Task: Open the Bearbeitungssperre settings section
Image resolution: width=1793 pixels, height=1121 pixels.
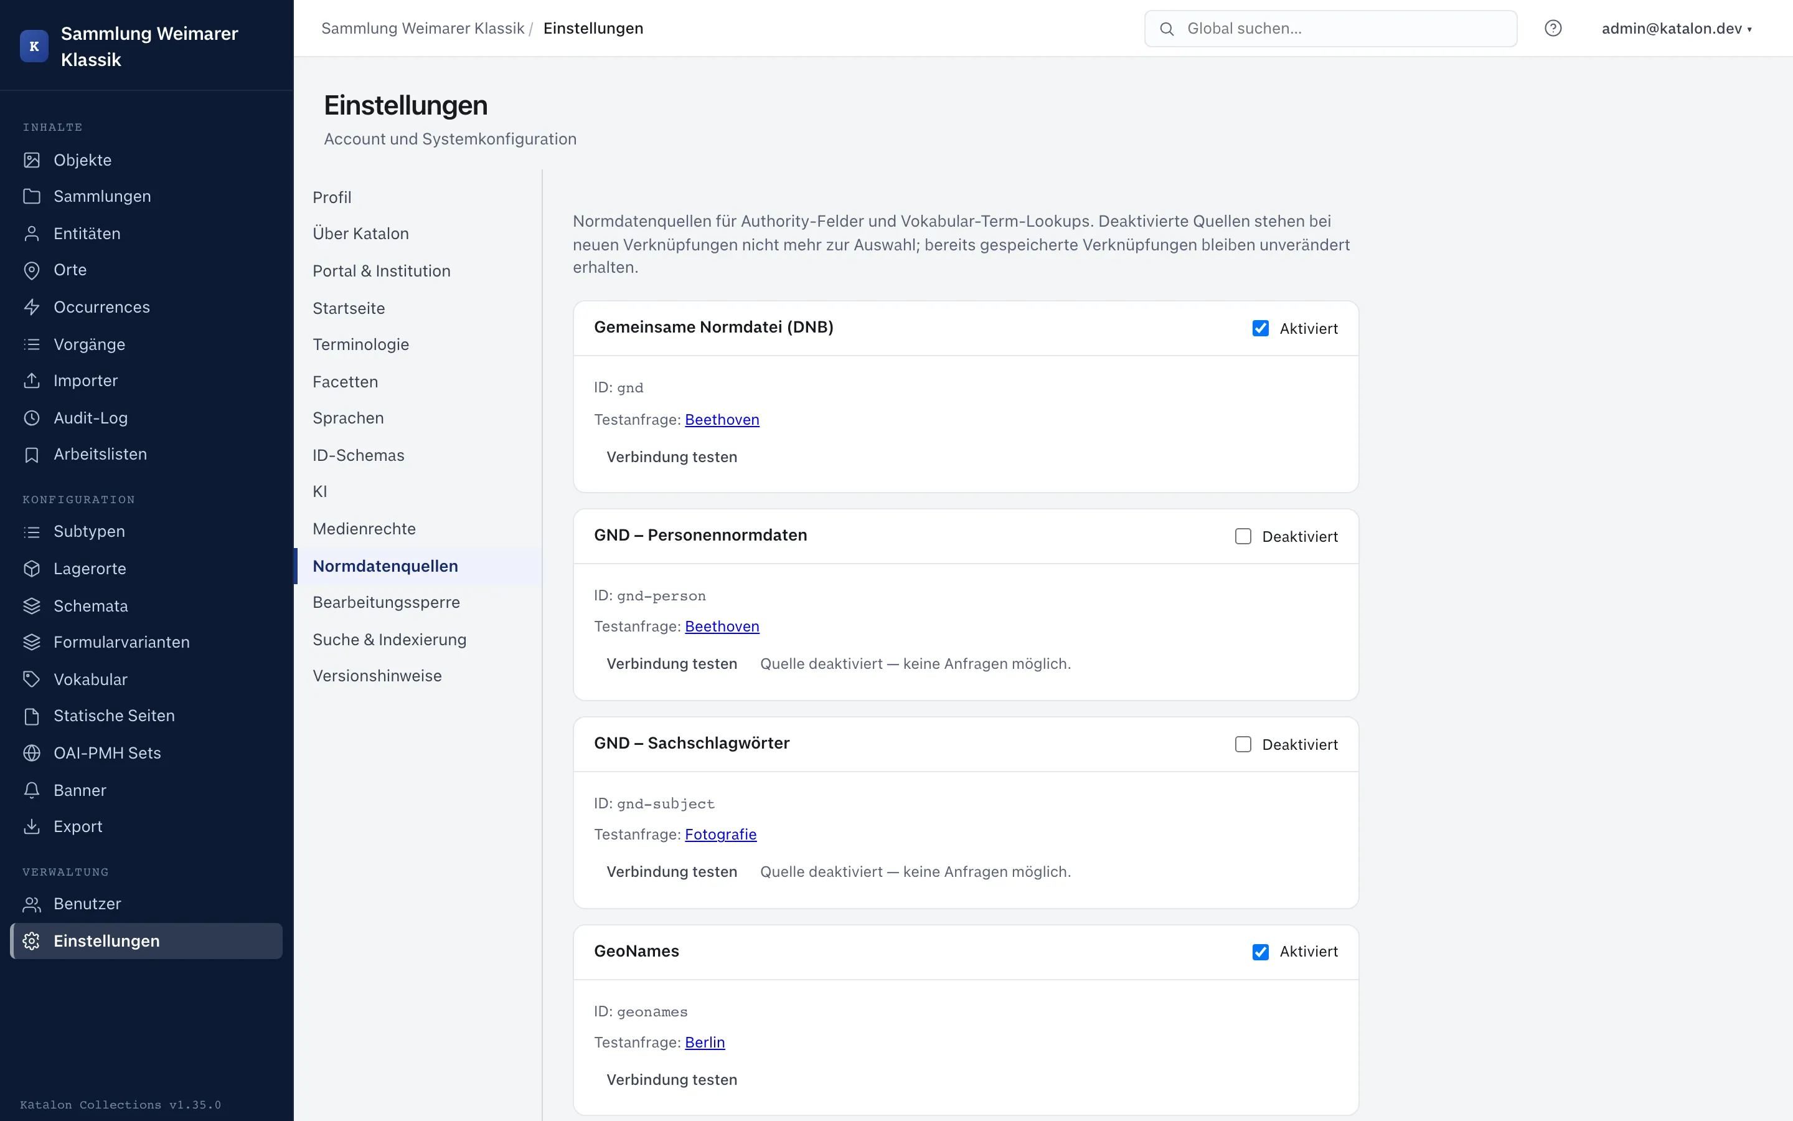Action: coord(418,602)
